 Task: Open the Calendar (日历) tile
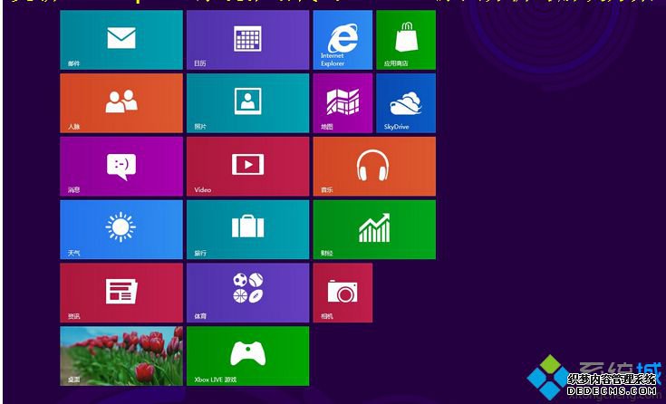248,40
